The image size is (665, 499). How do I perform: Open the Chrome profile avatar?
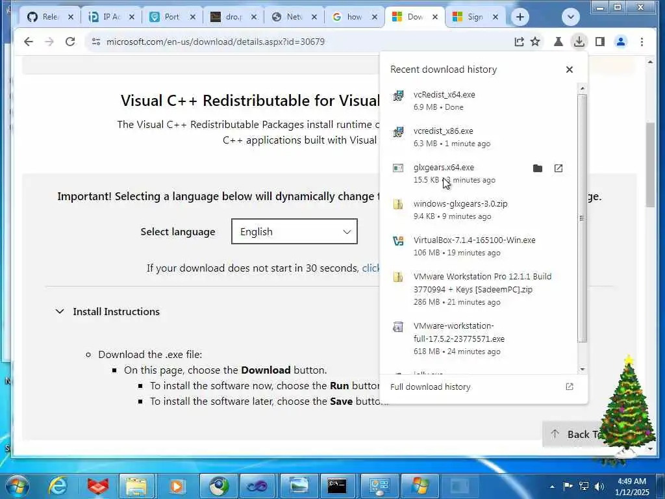[x=620, y=42]
